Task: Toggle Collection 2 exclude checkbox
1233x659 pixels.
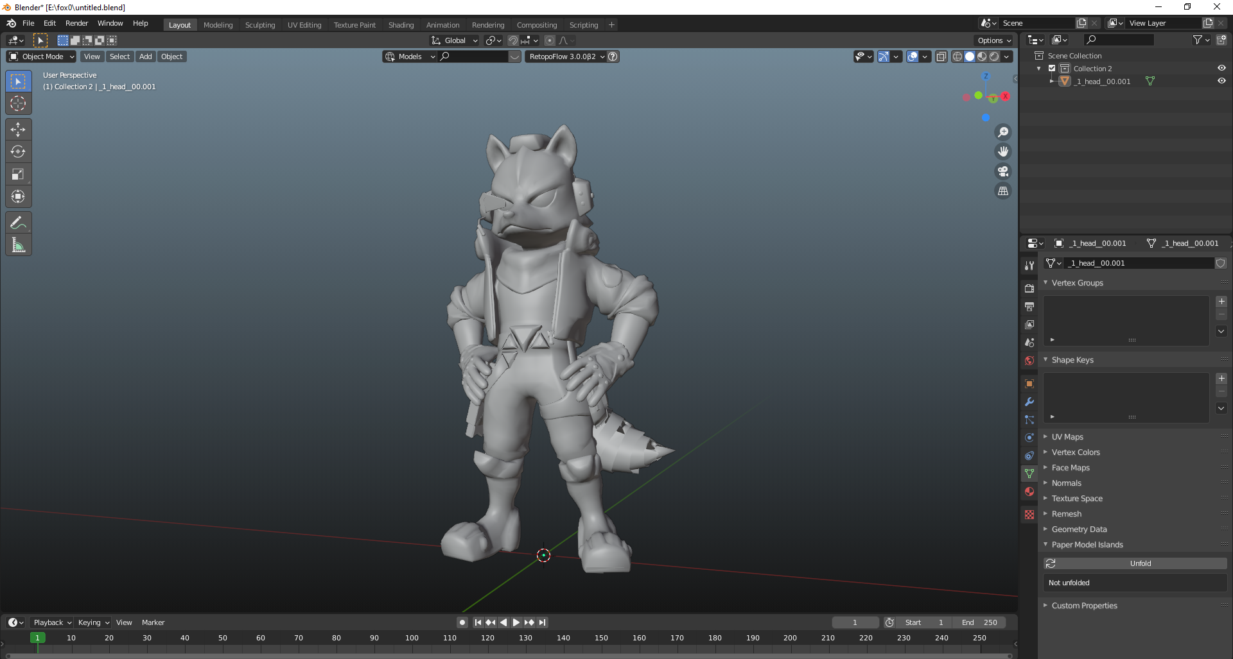Action: (x=1052, y=69)
